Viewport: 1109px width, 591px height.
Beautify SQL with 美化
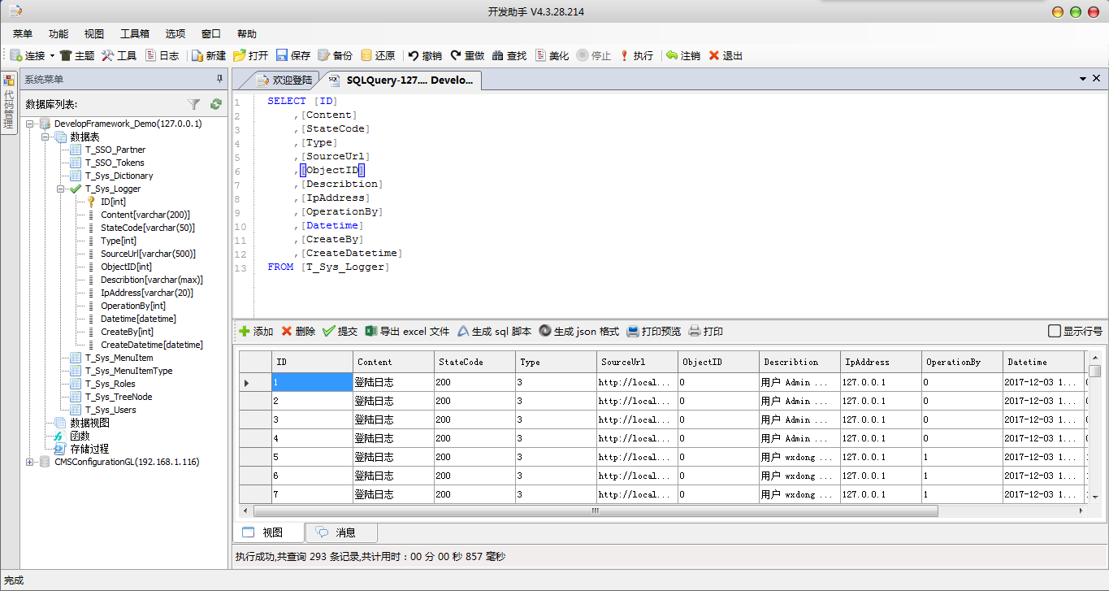(552, 56)
